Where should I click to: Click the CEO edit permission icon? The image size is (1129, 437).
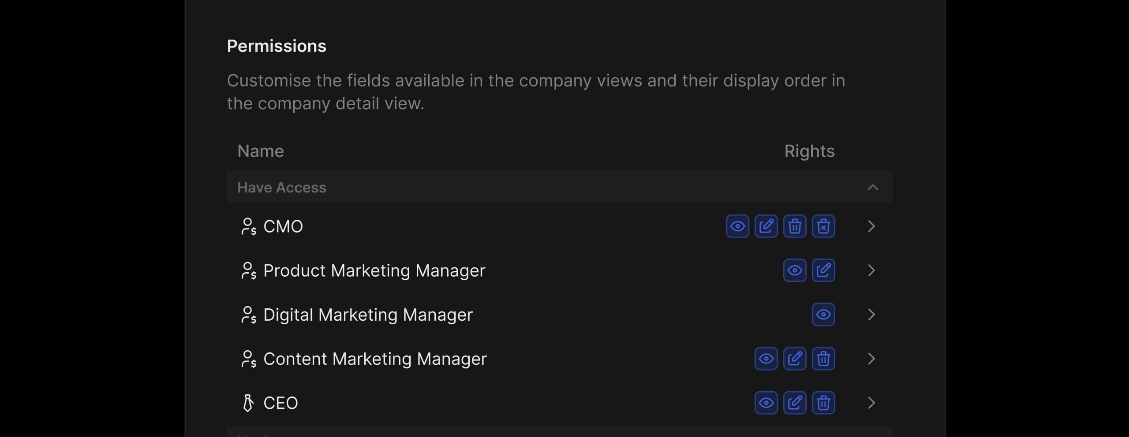[795, 403]
